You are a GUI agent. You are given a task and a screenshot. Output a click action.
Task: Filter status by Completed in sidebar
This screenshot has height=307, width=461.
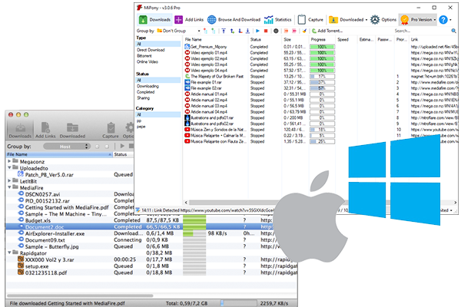pyautogui.click(x=145, y=92)
